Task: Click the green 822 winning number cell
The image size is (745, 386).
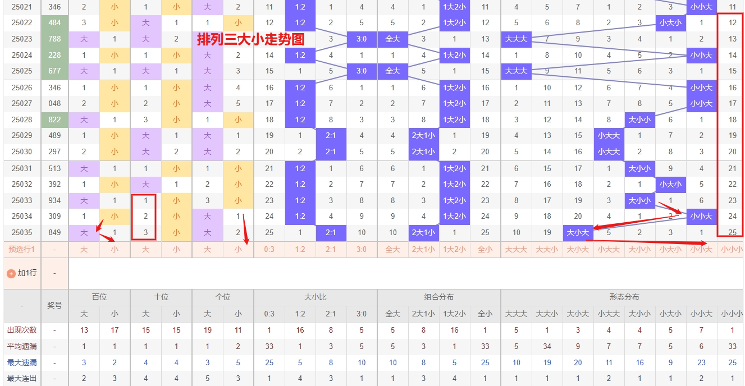Action: click(x=55, y=120)
